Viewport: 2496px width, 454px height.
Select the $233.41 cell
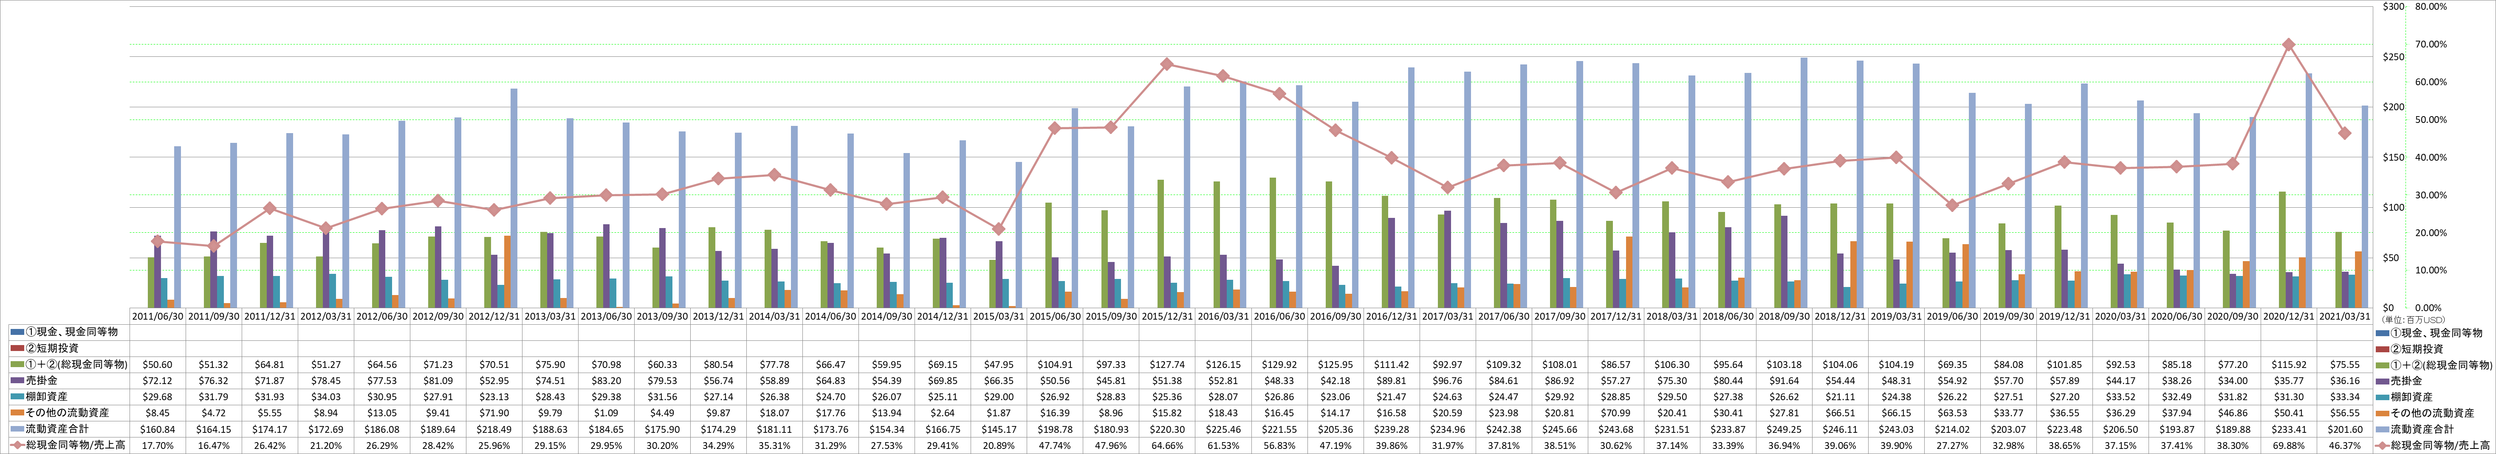2289,430
